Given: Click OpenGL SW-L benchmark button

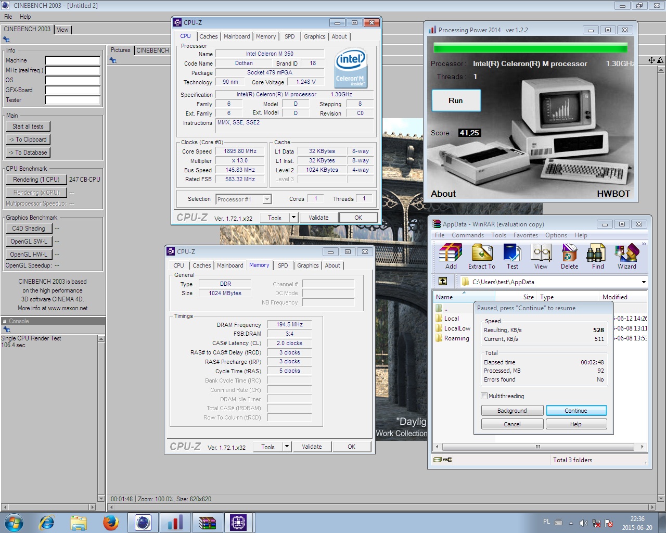Looking at the screenshot, I should [29, 242].
